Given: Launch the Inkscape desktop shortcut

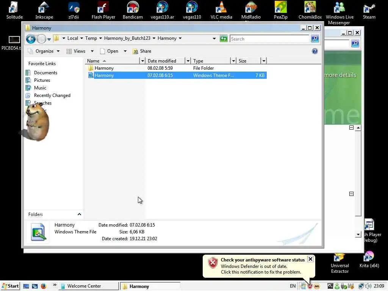Looking at the screenshot, I should (x=44, y=10).
